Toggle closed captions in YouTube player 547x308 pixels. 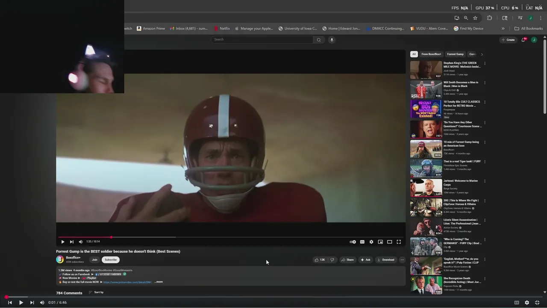(362, 242)
